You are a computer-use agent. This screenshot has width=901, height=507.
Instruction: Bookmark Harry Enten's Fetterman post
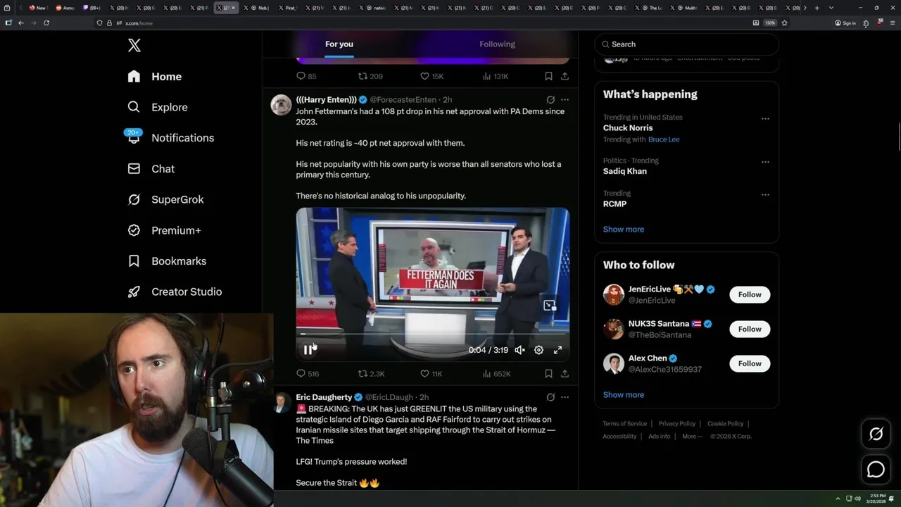(x=548, y=374)
